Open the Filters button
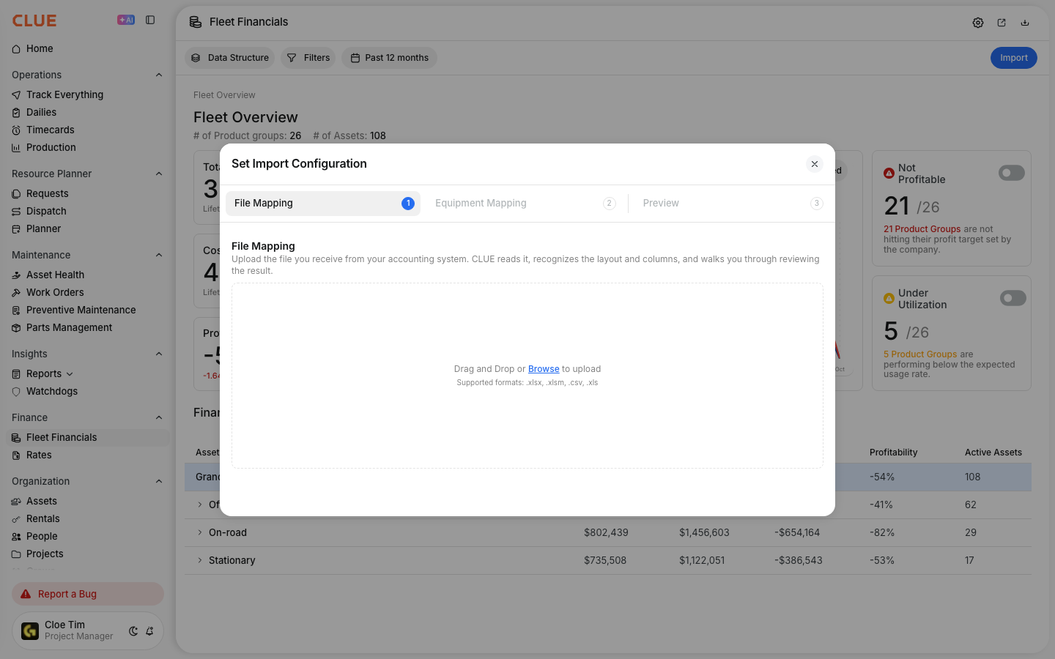Screen dimensions: 1055x659 point(308,58)
